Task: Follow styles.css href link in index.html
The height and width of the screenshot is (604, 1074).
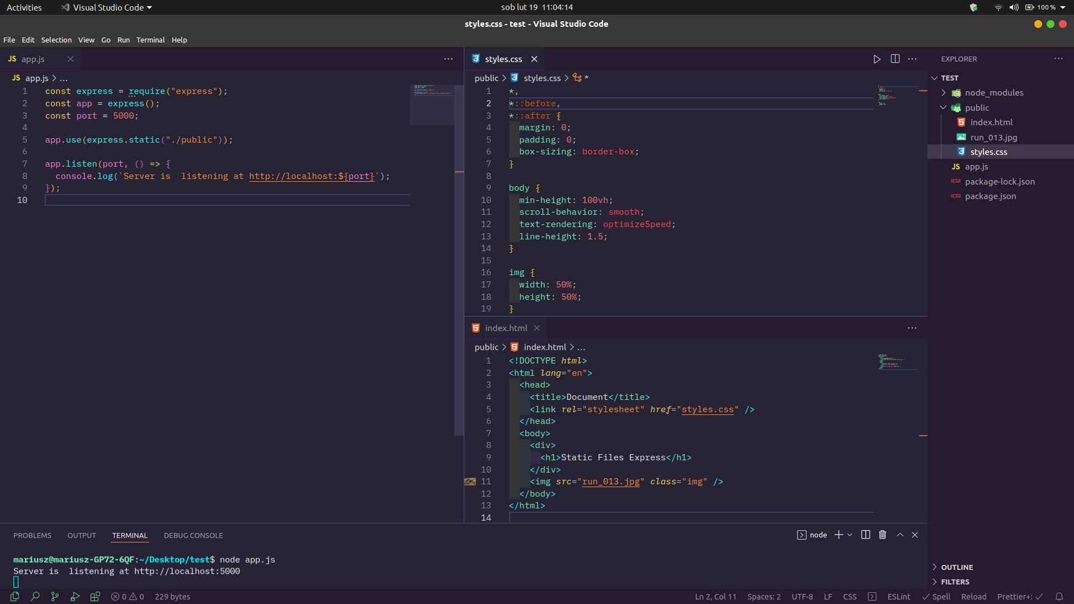Action: point(708,409)
